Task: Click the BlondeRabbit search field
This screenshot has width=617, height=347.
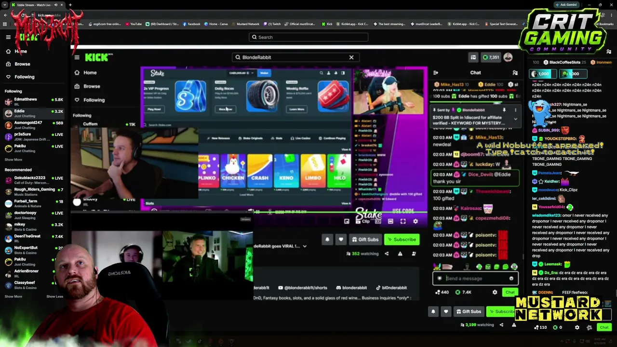Action: tap(295, 57)
